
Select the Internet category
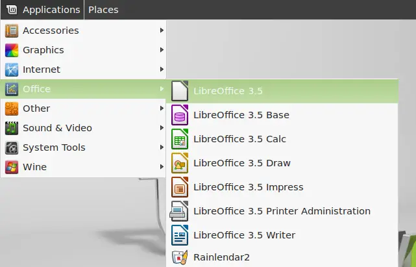83,70
